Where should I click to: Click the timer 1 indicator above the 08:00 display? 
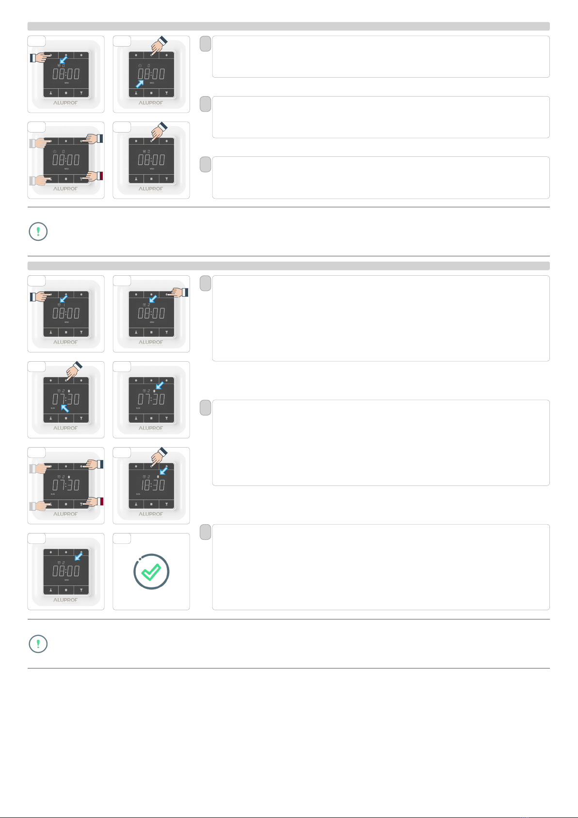[x=61, y=304]
